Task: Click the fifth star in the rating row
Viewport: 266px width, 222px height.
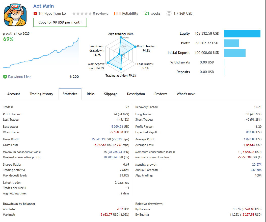Action: click(x=91, y=13)
